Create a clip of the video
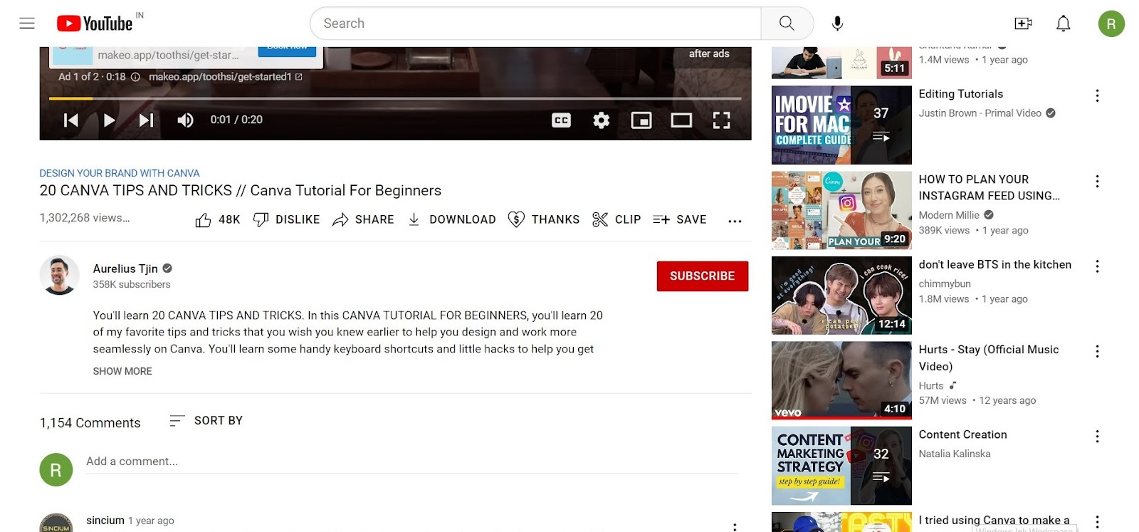 point(616,219)
